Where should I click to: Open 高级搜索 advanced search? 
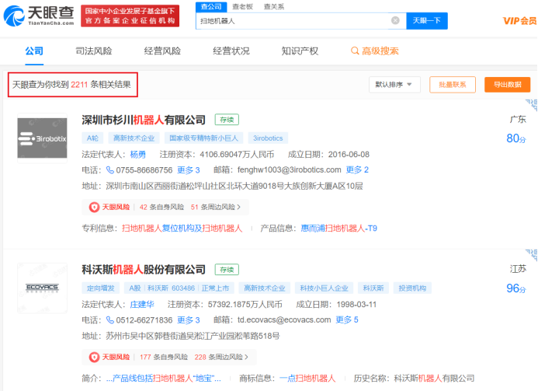coord(375,51)
